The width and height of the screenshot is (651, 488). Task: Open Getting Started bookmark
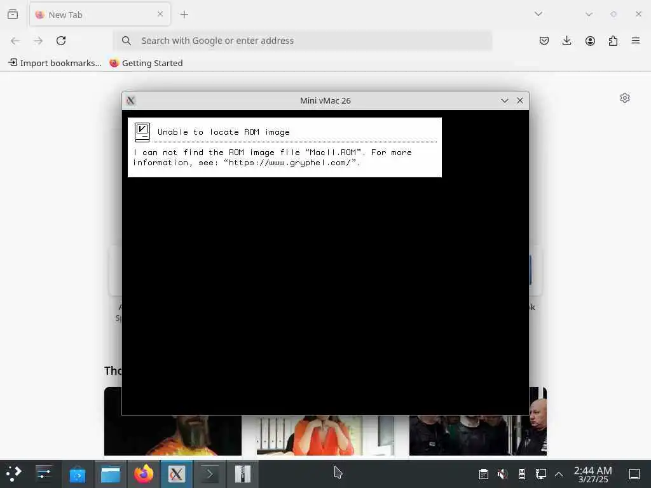pyautogui.click(x=146, y=63)
